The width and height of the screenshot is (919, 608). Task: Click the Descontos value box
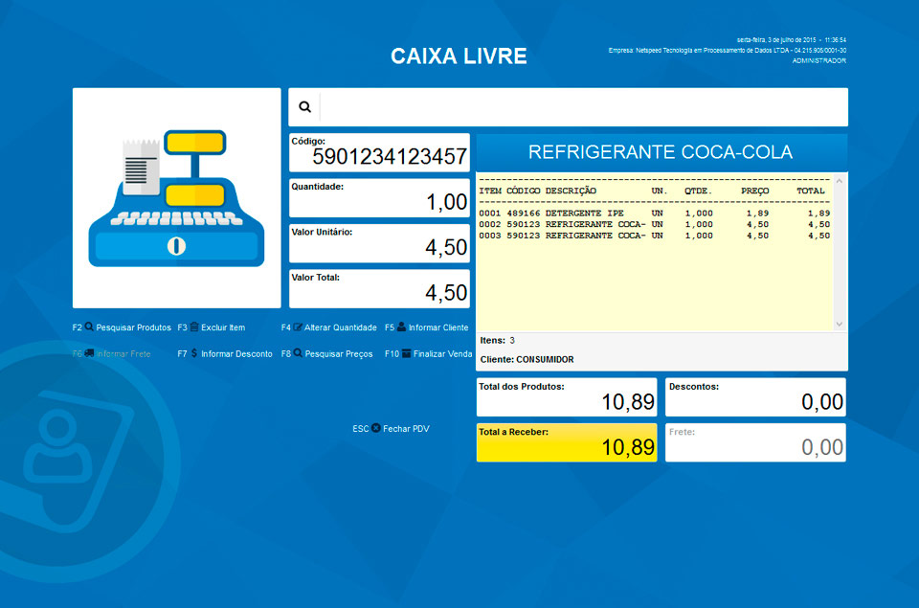coord(755,397)
